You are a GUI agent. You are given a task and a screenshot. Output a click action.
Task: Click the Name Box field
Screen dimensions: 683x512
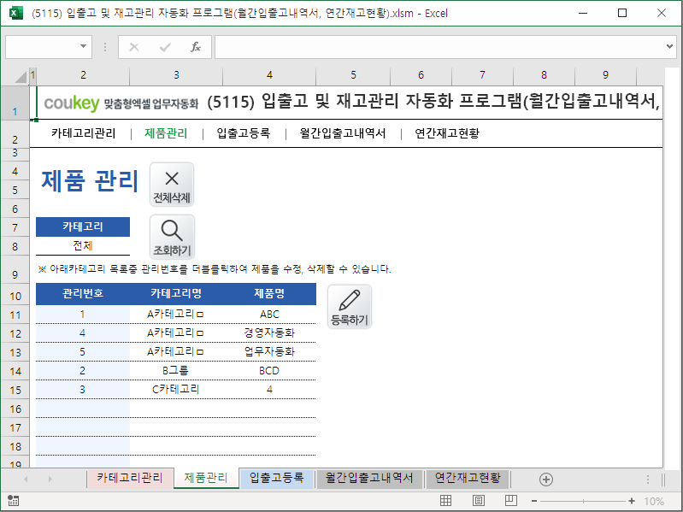pyautogui.click(x=41, y=47)
